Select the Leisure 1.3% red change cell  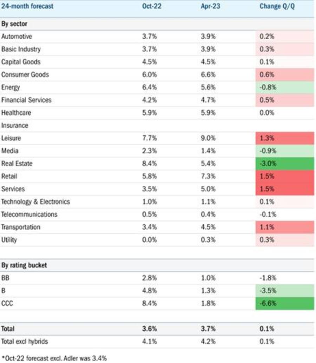coord(285,138)
